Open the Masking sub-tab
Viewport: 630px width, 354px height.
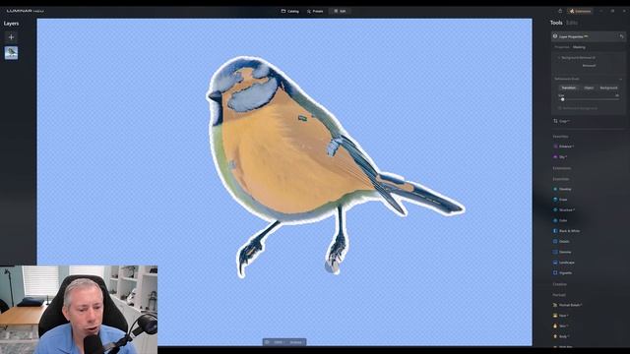(579, 47)
